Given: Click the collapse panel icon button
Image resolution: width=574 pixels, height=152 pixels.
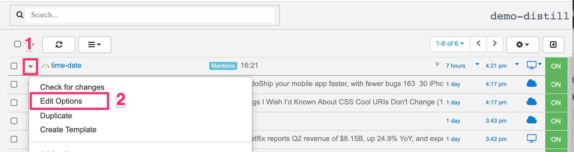Looking at the screenshot, I should 553,44.
